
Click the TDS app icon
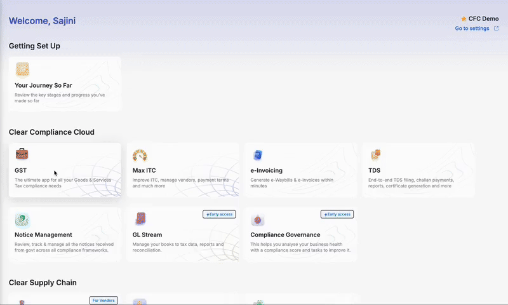click(375, 155)
